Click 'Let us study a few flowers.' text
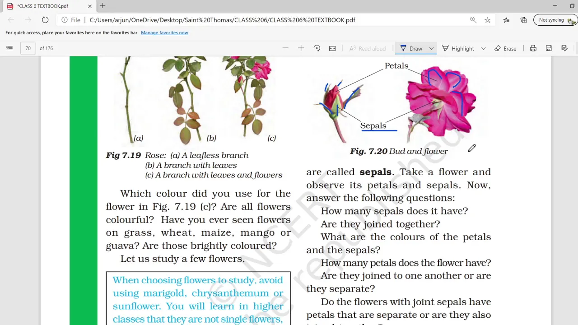 click(x=182, y=259)
